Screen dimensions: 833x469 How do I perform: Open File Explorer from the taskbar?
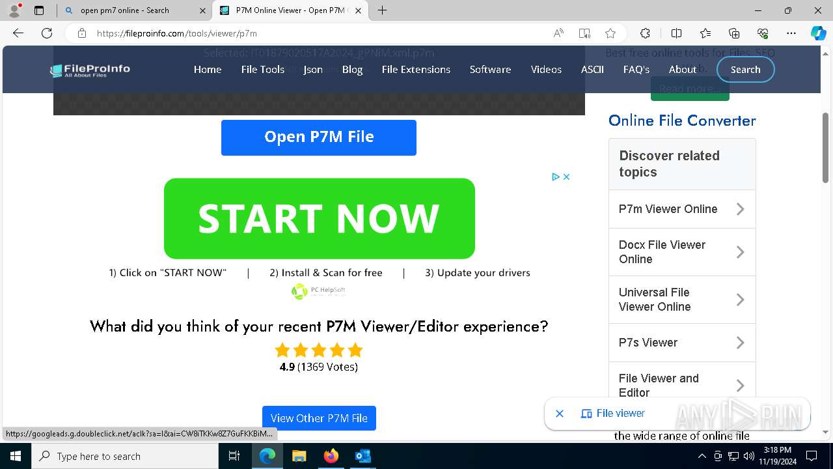[299, 456]
